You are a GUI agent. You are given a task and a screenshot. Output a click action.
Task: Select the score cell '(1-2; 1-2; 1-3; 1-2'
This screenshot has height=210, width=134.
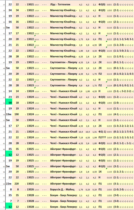123,137
